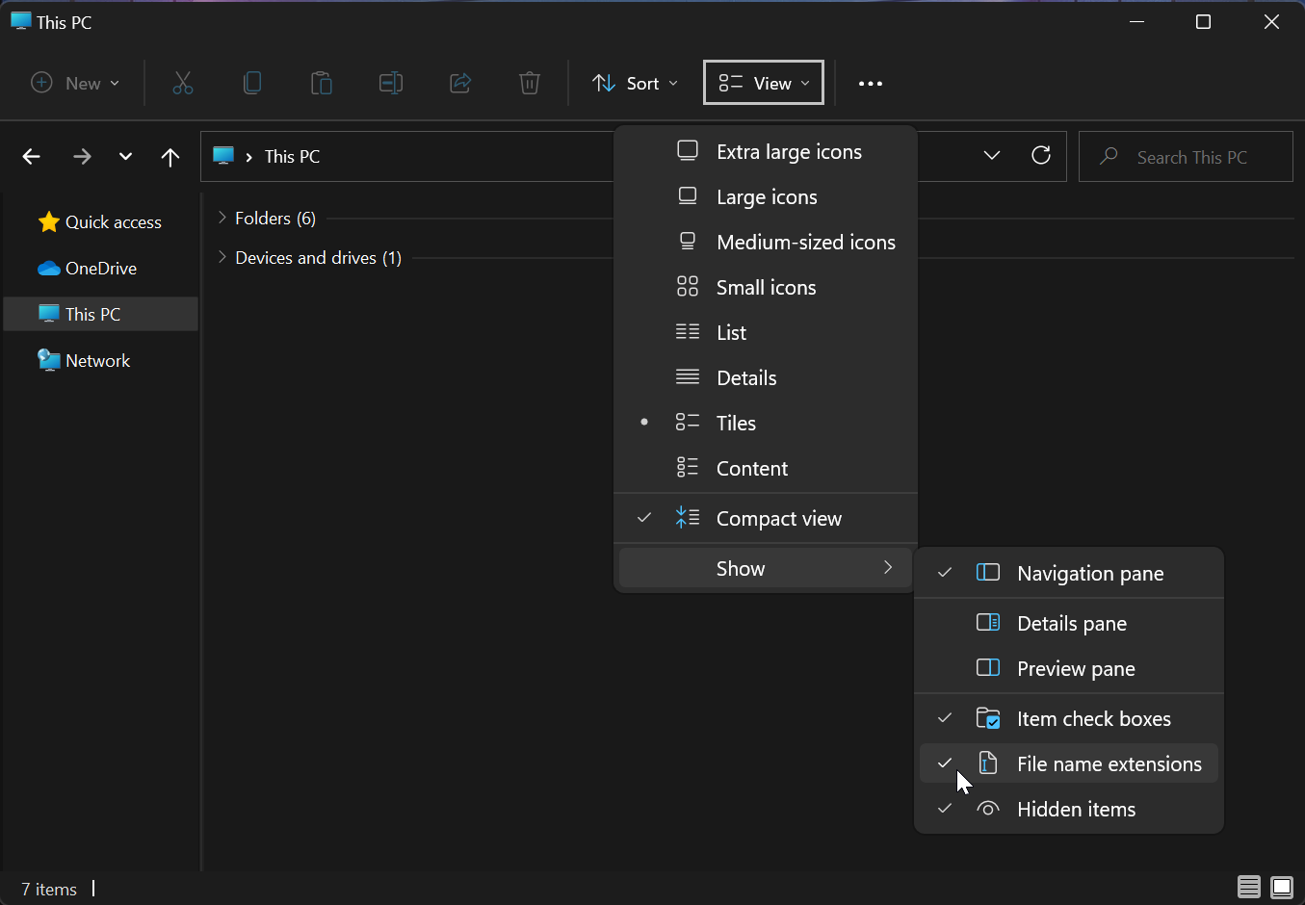The image size is (1305, 905).
Task: Open the Sort dropdown menu
Action: pyautogui.click(x=636, y=84)
